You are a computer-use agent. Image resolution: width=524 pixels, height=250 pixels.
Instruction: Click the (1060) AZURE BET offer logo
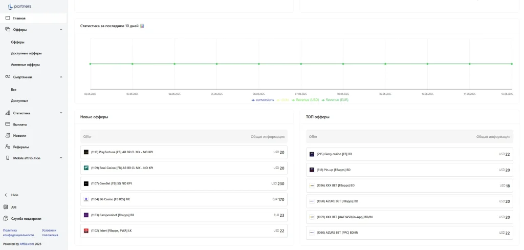point(312,233)
